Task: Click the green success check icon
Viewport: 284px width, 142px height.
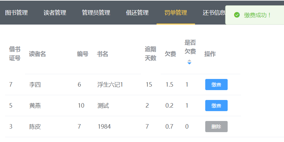Action: (x=237, y=15)
